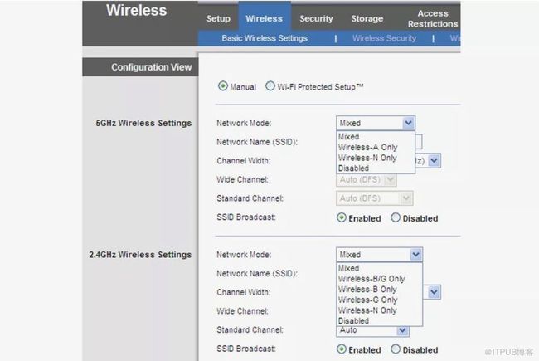This screenshot has height=361, width=539.
Task: Choose Wireless-A Only in 5GHz list
Action: point(367,148)
